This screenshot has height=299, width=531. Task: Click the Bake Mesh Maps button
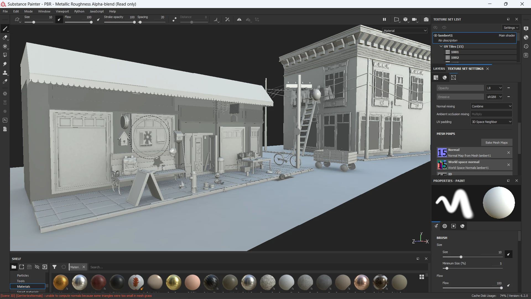[x=497, y=143]
